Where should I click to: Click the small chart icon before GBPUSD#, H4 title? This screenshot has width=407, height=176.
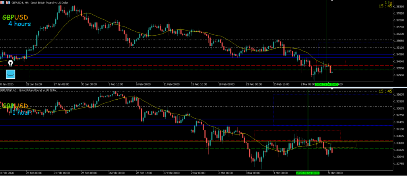[8, 2]
